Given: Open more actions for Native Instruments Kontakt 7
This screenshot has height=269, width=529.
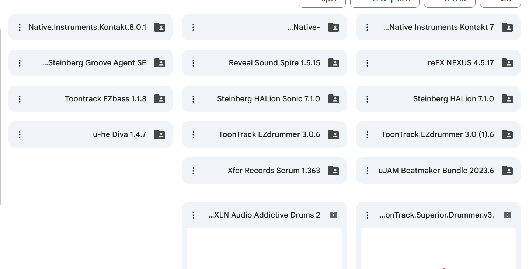Looking at the screenshot, I should pyautogui.click(x=367, y=27).
